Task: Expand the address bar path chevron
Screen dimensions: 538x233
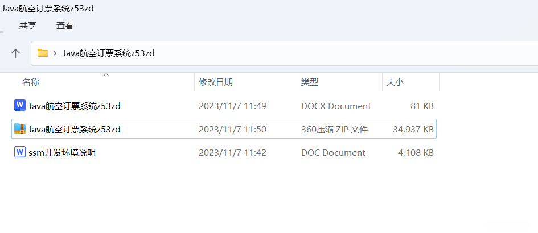Action: pos(55,53)
